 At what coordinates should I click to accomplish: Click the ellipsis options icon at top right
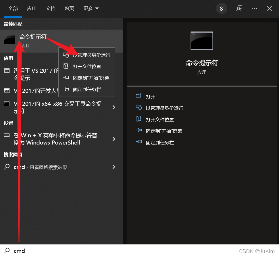pyautogui.click(x=254, y=8)
